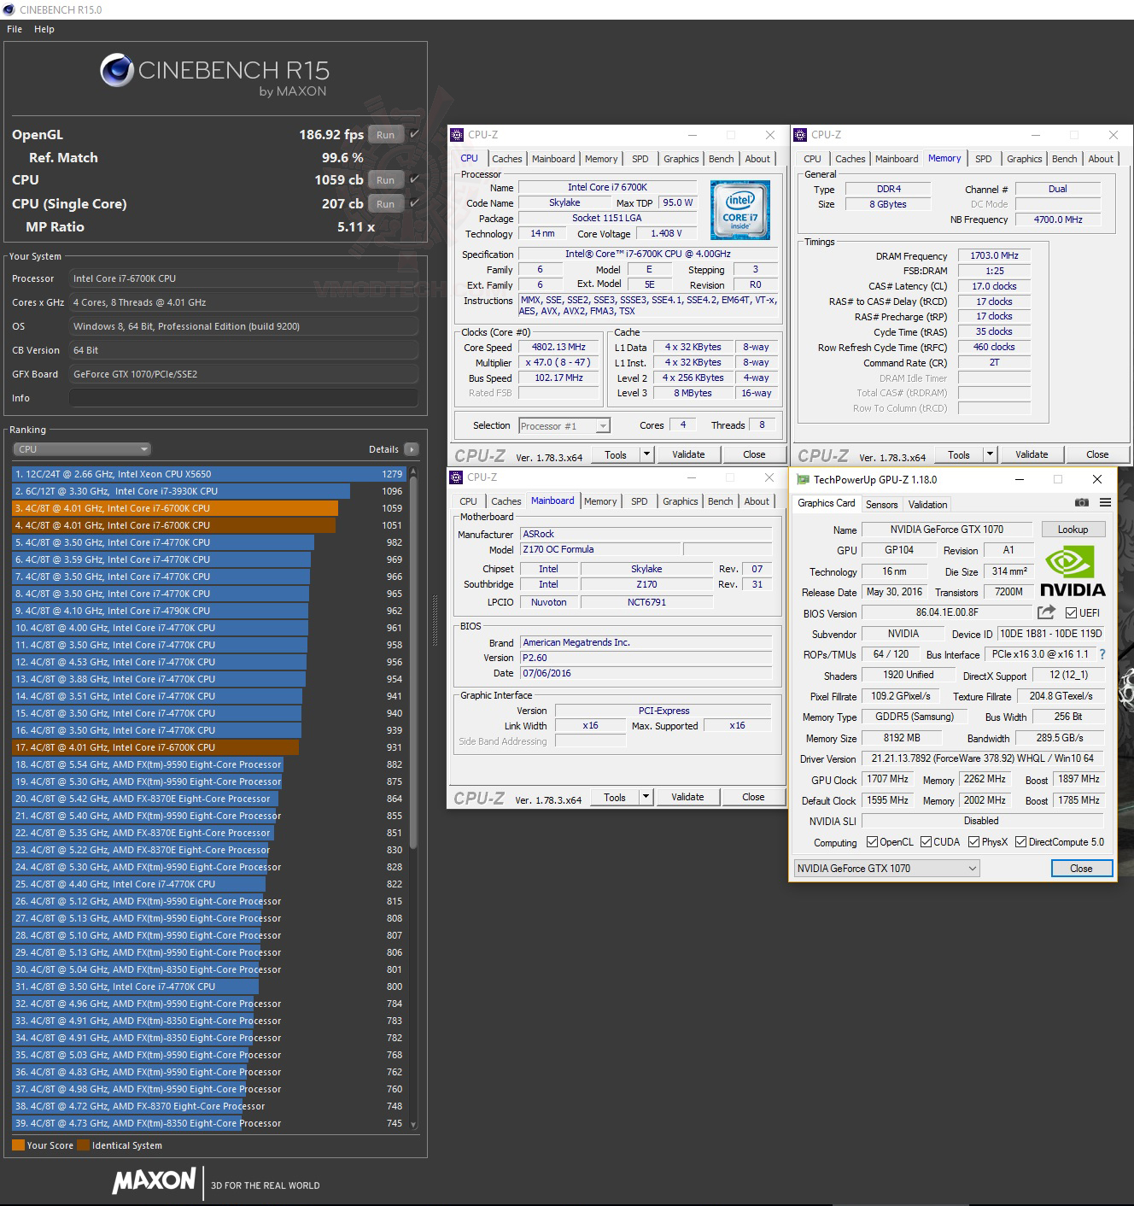Open Graphics tab in the CPU-Z Memory window
This screenshot has height=1206, width=1134.
click(1024, 159)
